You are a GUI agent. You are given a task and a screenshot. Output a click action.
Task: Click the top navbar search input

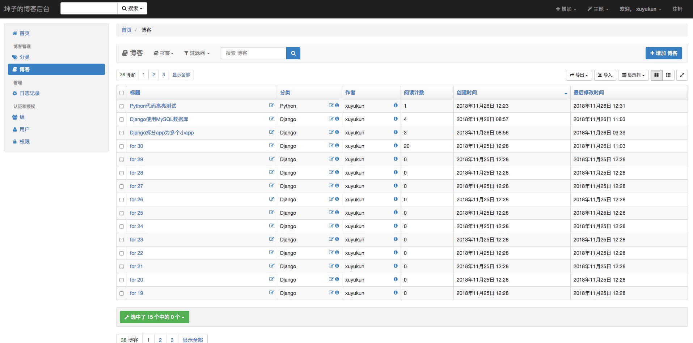coord(89,8)
